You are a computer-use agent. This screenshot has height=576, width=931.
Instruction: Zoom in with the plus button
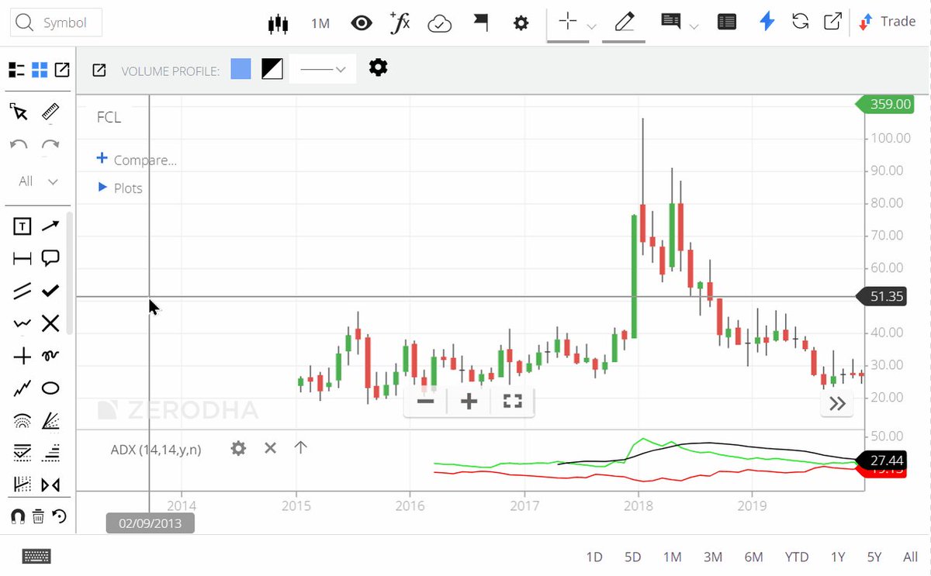(x=469, y=401)
